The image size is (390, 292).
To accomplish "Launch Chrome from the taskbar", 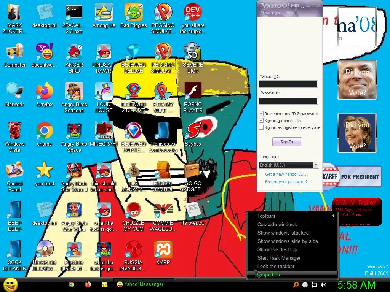I will click(71, 284).
